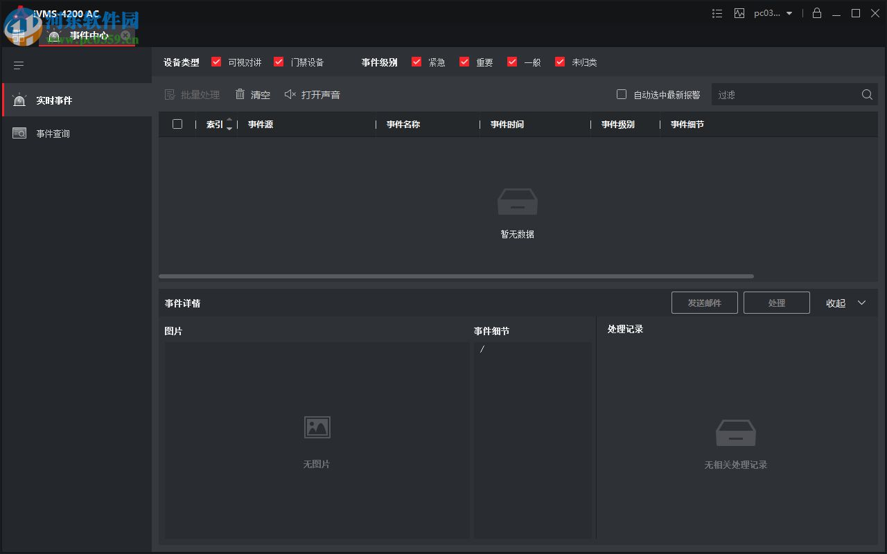Enable 自动选中最新报警 checkbox

622,94
